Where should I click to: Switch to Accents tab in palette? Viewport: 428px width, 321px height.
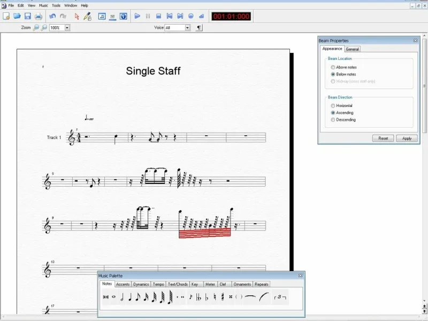point(123,284)
